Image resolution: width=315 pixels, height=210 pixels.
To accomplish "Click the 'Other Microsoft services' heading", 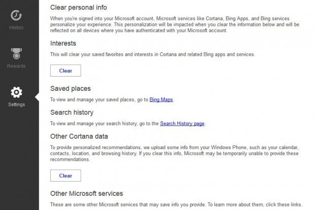I will (86, 194).
